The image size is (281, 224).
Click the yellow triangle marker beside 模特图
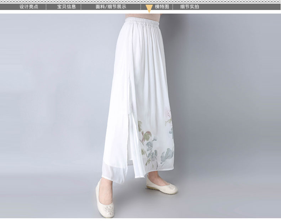tap(149, 9)
